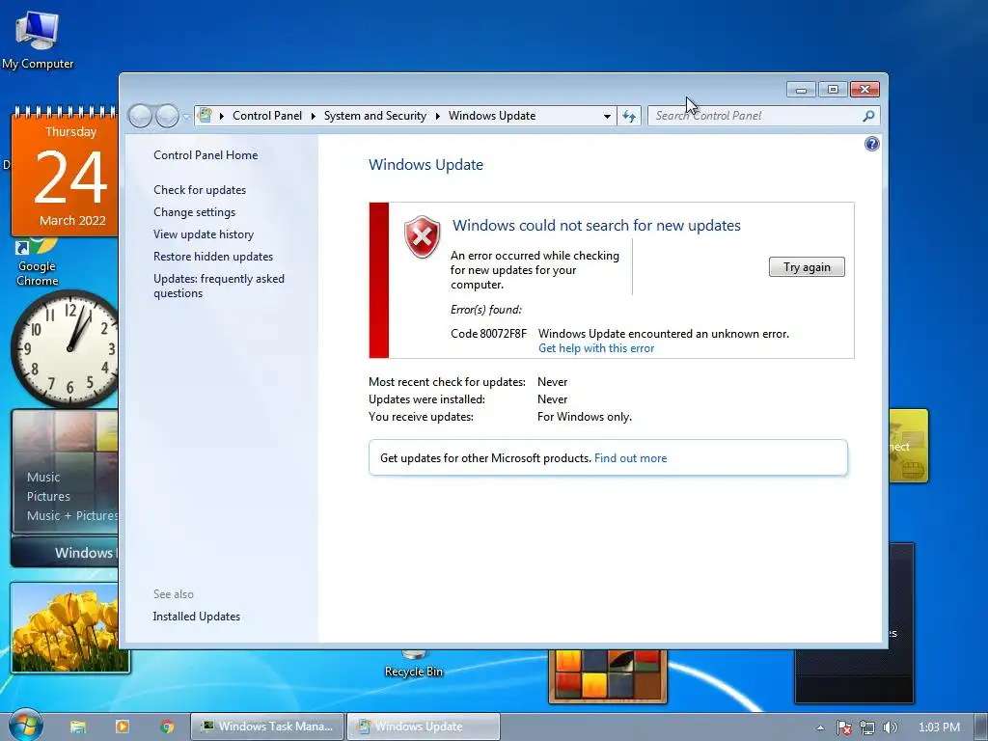Viewport: 988px width, 741px height.
Task: Open Installed Updates link
Action: pyautogui.click(x=197, y=617)
